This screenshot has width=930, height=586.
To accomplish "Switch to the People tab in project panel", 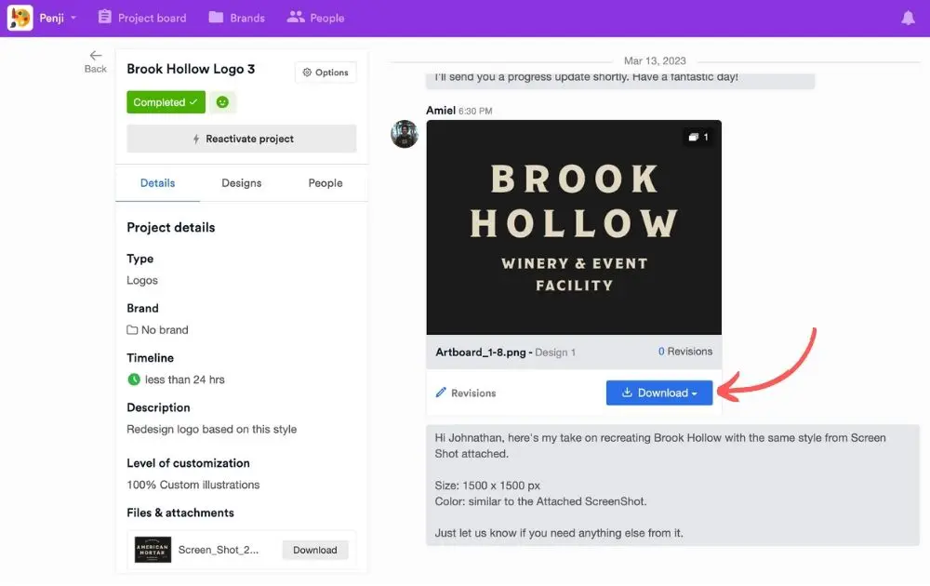I will click(325, 183).
